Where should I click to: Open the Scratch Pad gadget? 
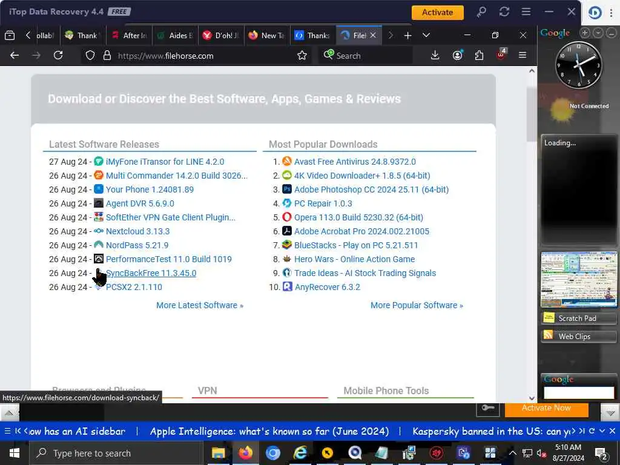[x=579, y=318]
